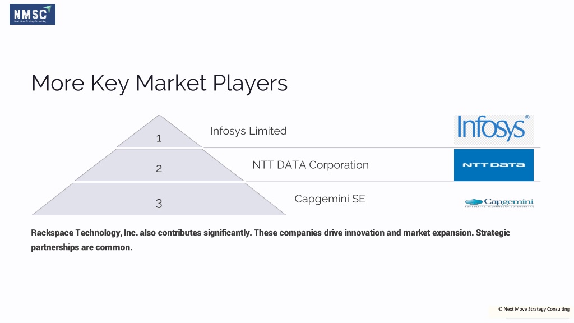The image size is (574, 323).
Task: Click the registered trademark symbol on Infosys
Action: coord(527,117)
